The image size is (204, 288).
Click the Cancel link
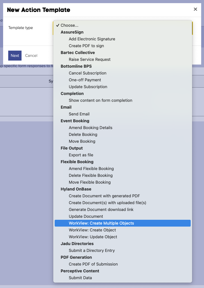coord(31,55)
